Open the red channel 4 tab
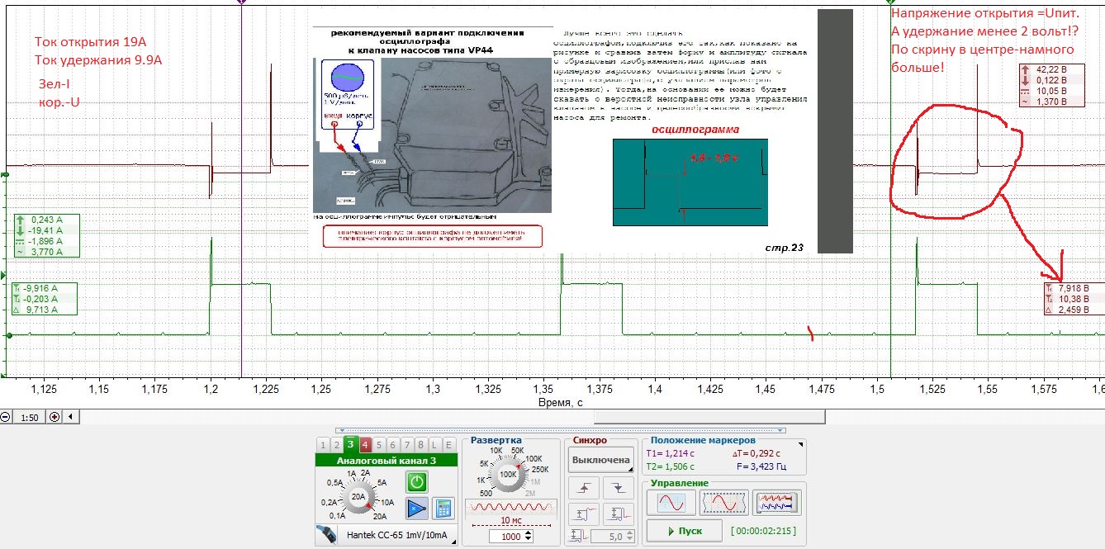Image resolution: width=1105 pixels, height=549 pixels. (366, 444)
